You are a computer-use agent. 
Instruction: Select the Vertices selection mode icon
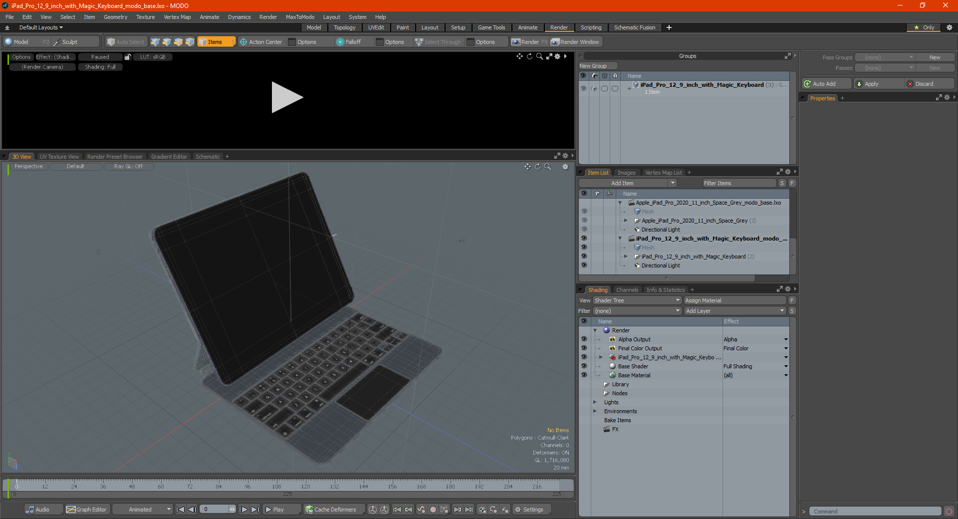(155, 42)
